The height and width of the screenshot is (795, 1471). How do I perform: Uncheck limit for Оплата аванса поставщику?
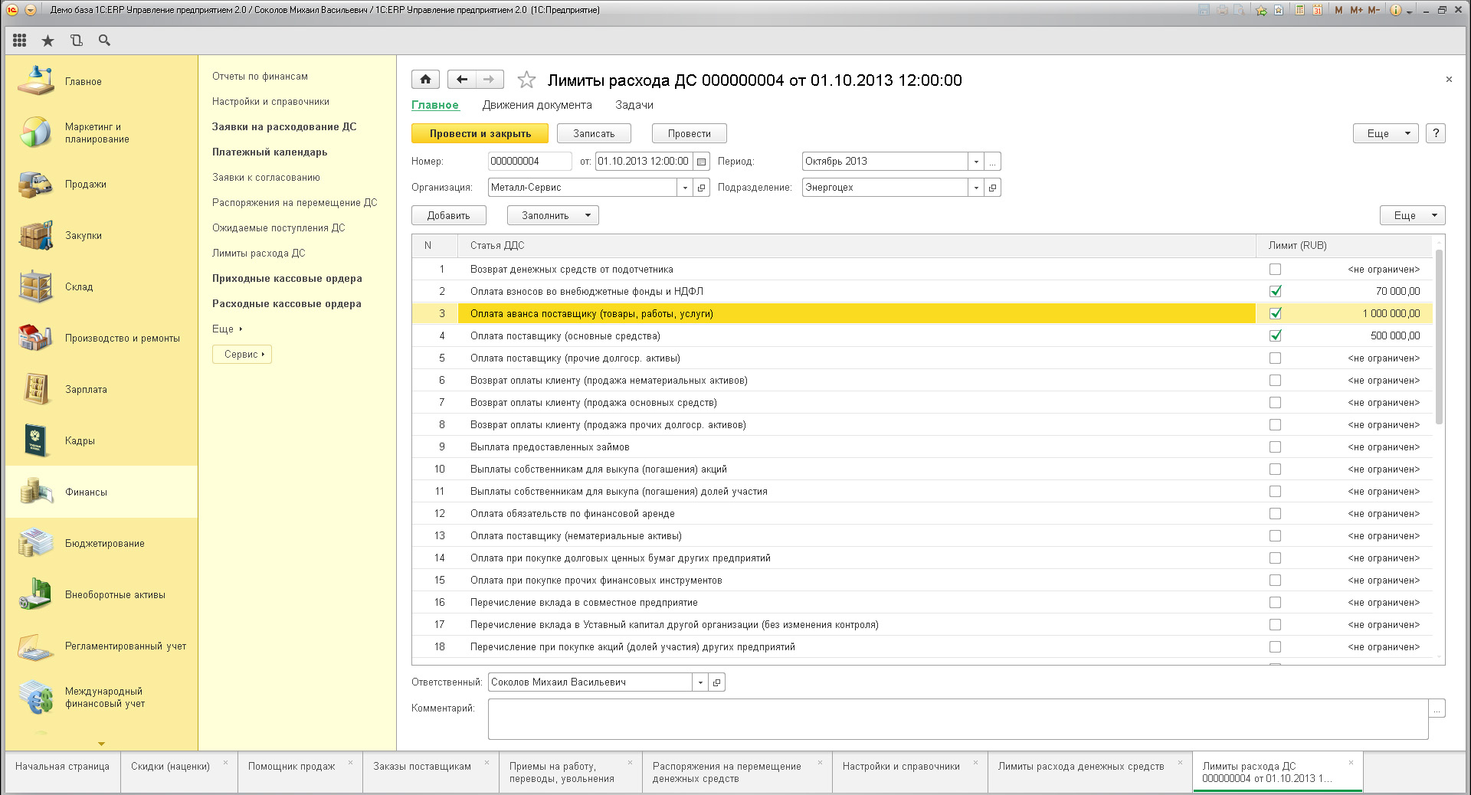click(x=1275, y=314)
